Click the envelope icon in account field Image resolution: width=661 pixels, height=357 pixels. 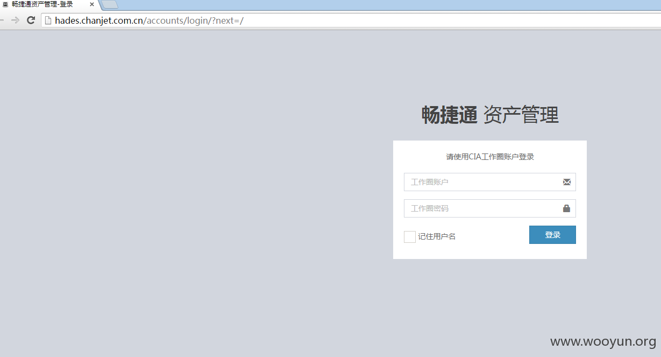(567, 182)
